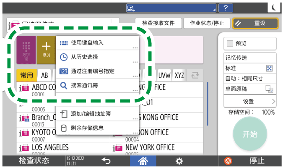Screen dimensions: 283x168
Task: Tap the back arrow in bottom bar
Action: coord(106,161)
